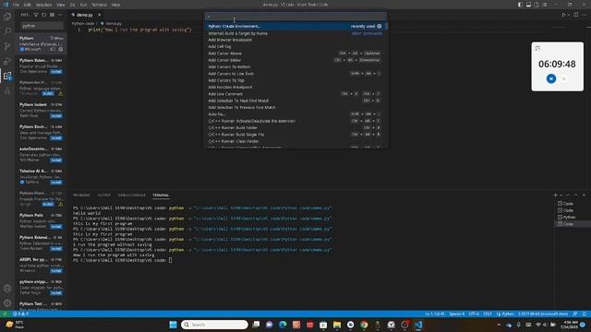The image size is (591, 332).
Task: Toggle the bottom panel layout icon
Action: [528, 5]
